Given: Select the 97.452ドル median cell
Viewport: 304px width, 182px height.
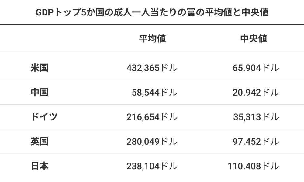Looking at the screenshot, I should (x=256, y=141).
